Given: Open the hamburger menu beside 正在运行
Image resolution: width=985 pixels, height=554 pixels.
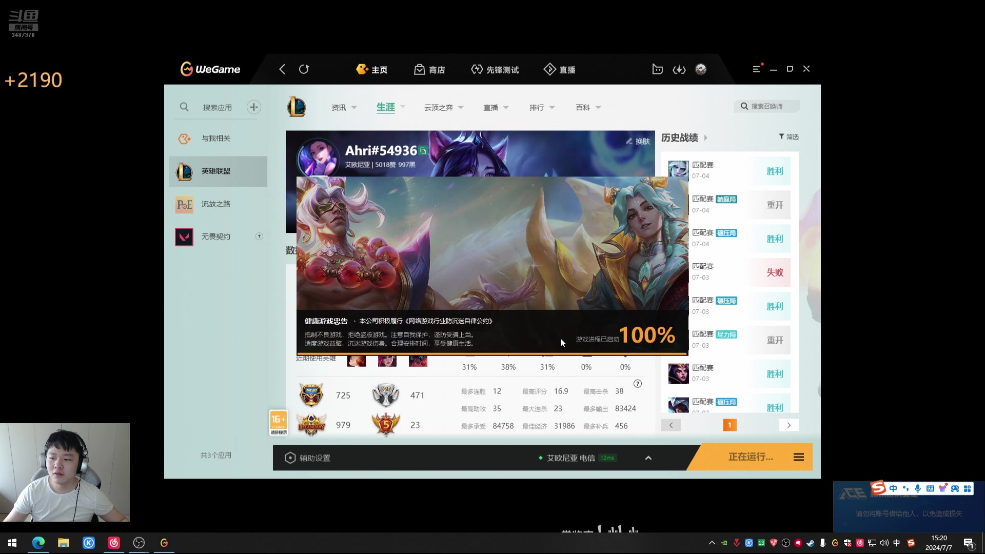Looking at the screenshot, I should [798, 457].
